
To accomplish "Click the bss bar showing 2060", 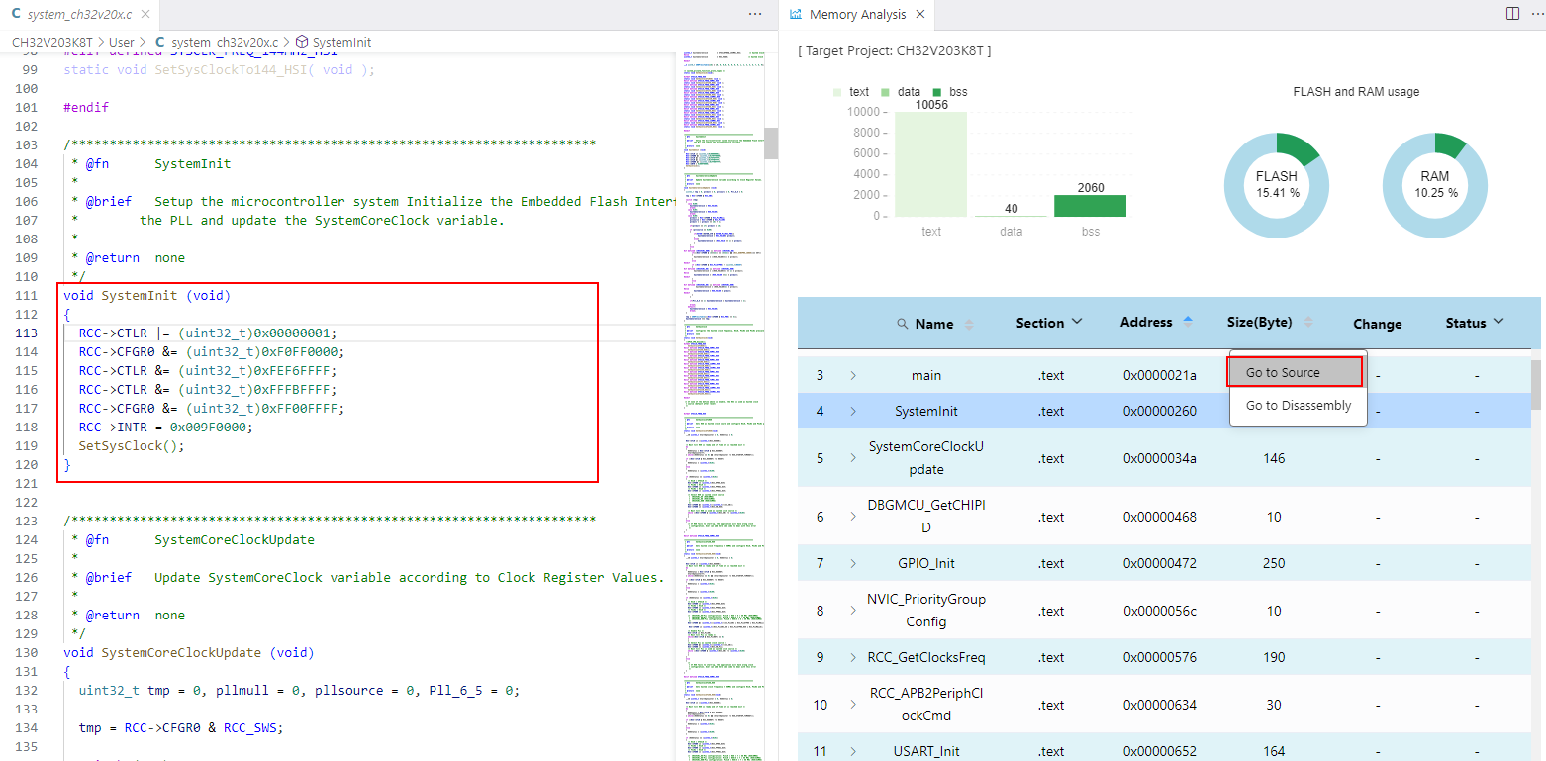I will pos(1091,205).
